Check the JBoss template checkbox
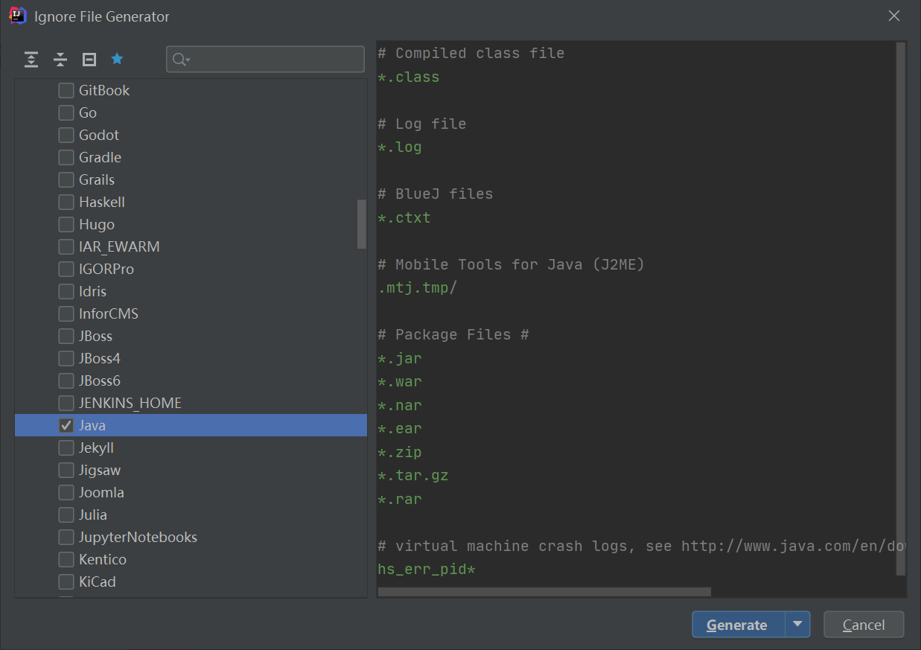The width and height of the screenshot is (921, 650). [66, 336]
